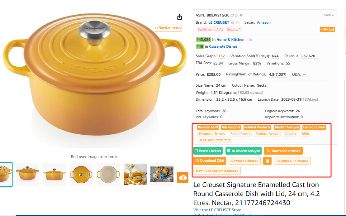
Task: Copy the ASIN with the copy icon
Action: [x=232, y=16]
